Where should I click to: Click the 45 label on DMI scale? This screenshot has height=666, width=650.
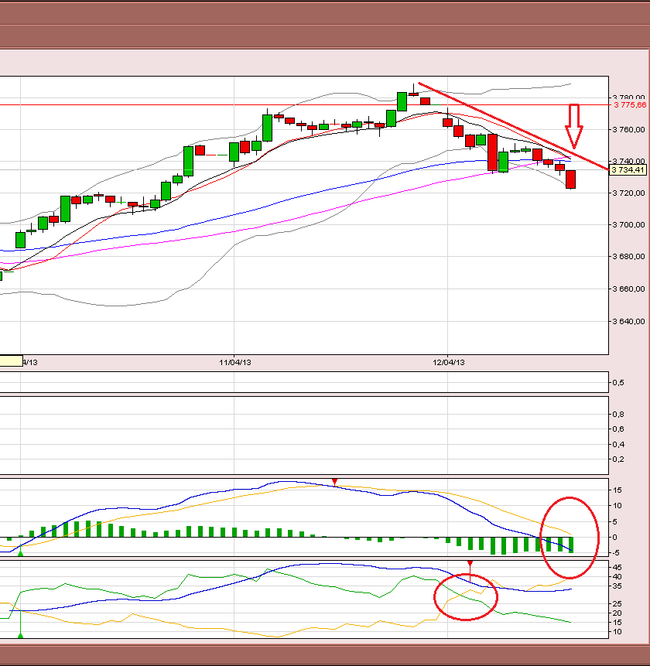tap(617, 568)
